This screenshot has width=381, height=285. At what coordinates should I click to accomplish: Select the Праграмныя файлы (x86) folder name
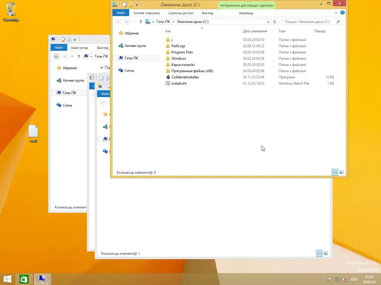click(192, 71)
